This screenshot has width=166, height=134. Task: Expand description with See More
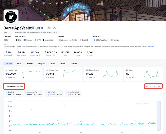tap(151, 47)
